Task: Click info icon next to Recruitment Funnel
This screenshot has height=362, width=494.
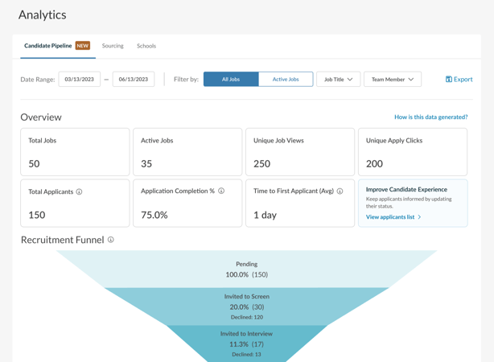Action: tap(111, 240)
